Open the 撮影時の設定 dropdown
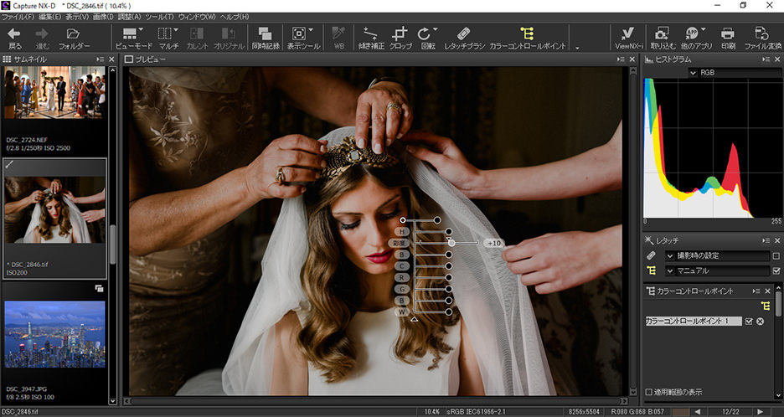This screenshot has height=417, width=784. click(x=670, y=255)
